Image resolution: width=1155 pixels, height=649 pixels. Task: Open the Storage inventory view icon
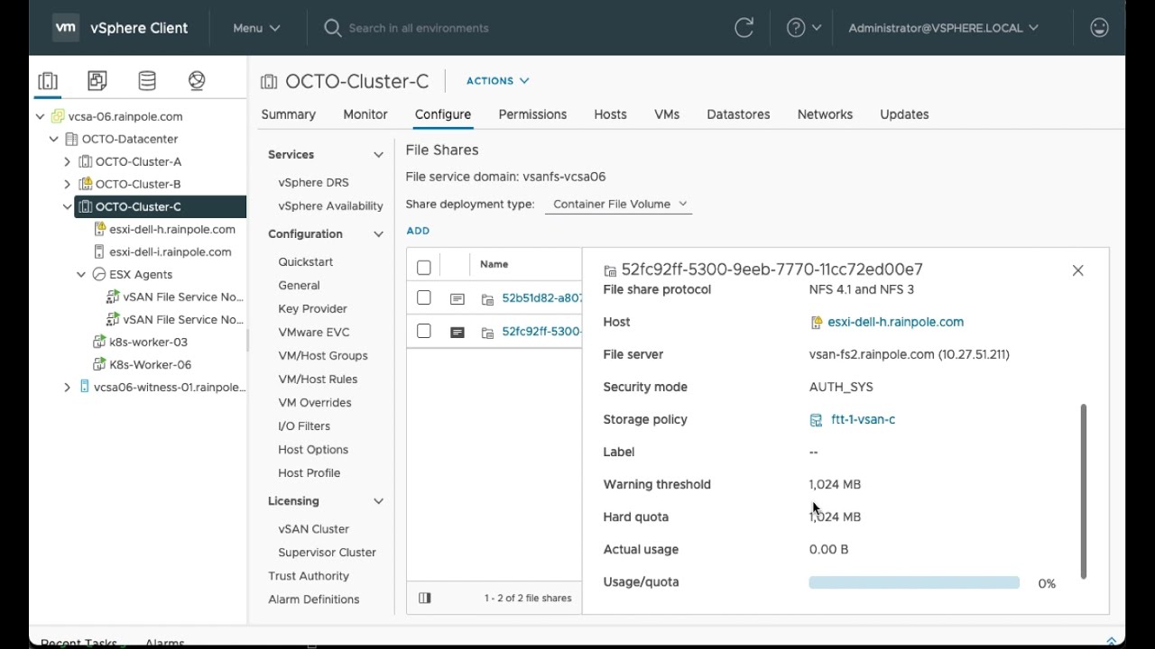(147, 81)
